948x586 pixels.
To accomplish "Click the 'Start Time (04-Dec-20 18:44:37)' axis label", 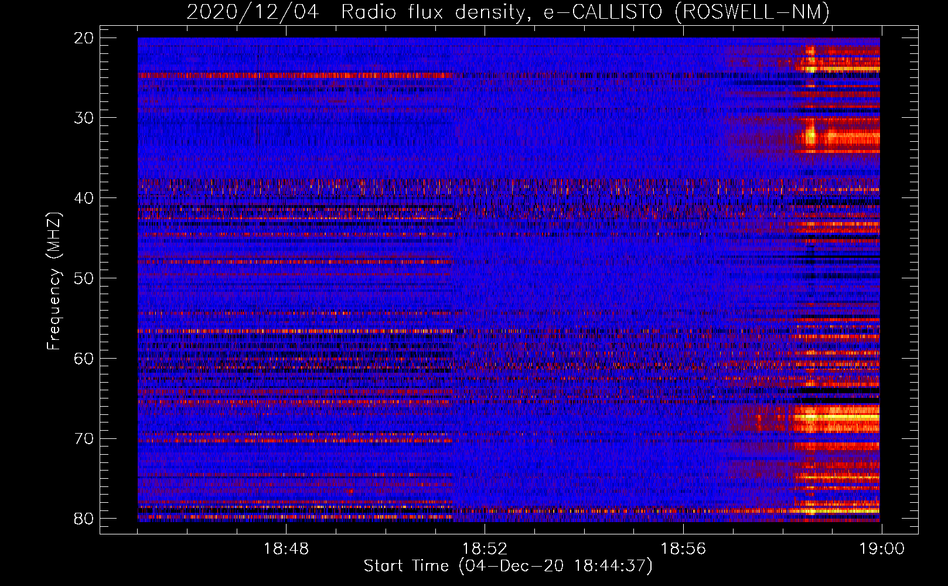I will [x=508, y=566].
